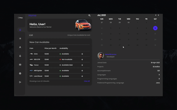Image resolution: width=177 pixels, height=110 pixels.
Task: Click the Price per Month column header
Action: pos(50,48)
